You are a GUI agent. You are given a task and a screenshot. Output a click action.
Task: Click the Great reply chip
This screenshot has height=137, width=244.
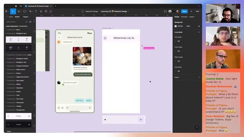pyautogui.click(x=88, y=100)
